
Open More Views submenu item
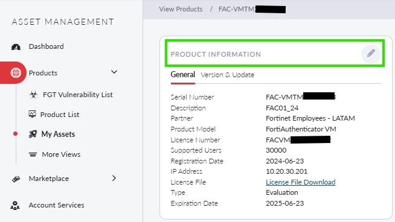click(x=61, y=154)
